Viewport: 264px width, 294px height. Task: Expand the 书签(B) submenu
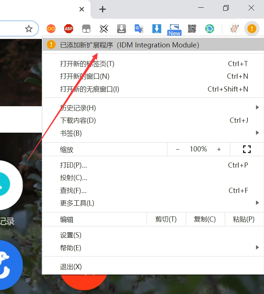pos(153,133)
